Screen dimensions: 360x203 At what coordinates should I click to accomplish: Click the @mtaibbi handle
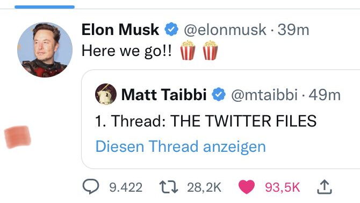[x=264, y=95]
